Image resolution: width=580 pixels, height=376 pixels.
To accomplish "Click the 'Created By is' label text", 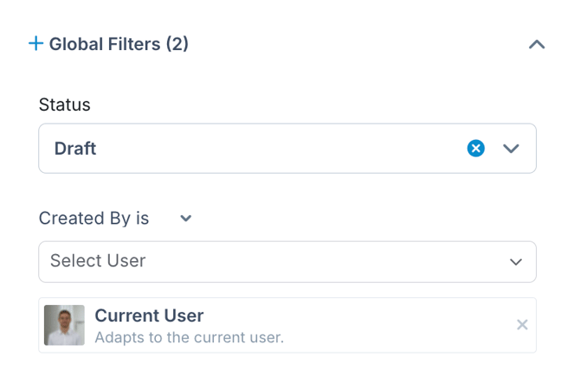I will pos(94,219).
